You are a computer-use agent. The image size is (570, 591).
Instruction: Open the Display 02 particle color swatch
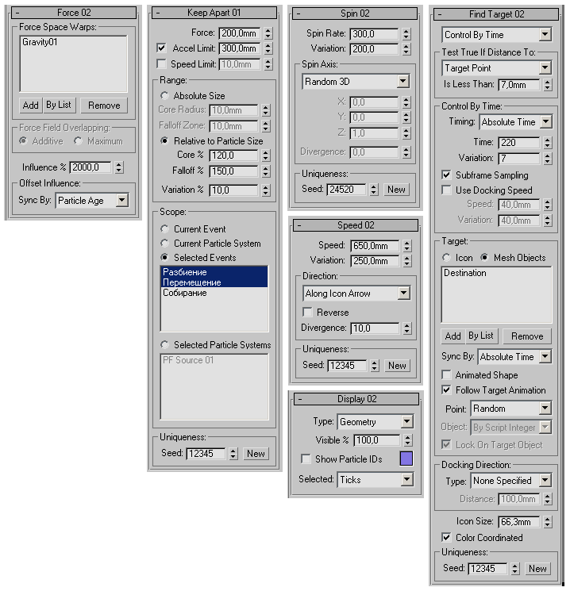[406, 459]
